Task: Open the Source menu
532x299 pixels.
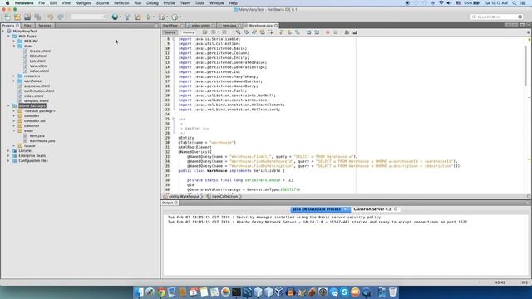Action: pyautogui.click(x=102, y=3)
